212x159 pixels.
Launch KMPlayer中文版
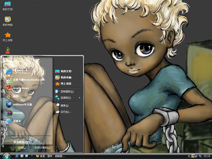[x=19, y=104]
